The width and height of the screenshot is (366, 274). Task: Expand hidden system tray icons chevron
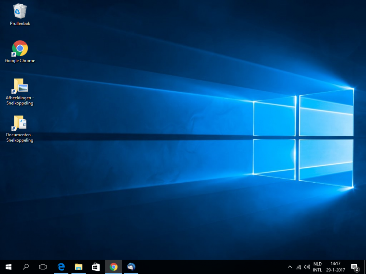(x=290, y=267)
